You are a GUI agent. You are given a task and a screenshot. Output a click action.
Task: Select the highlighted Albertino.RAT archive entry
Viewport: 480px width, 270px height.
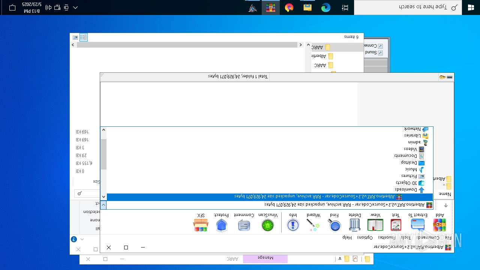coord(270,197)
